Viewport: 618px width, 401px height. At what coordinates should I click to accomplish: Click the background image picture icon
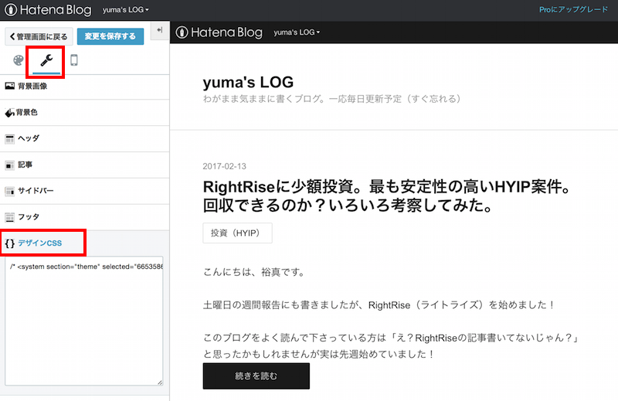pos(10,86)
